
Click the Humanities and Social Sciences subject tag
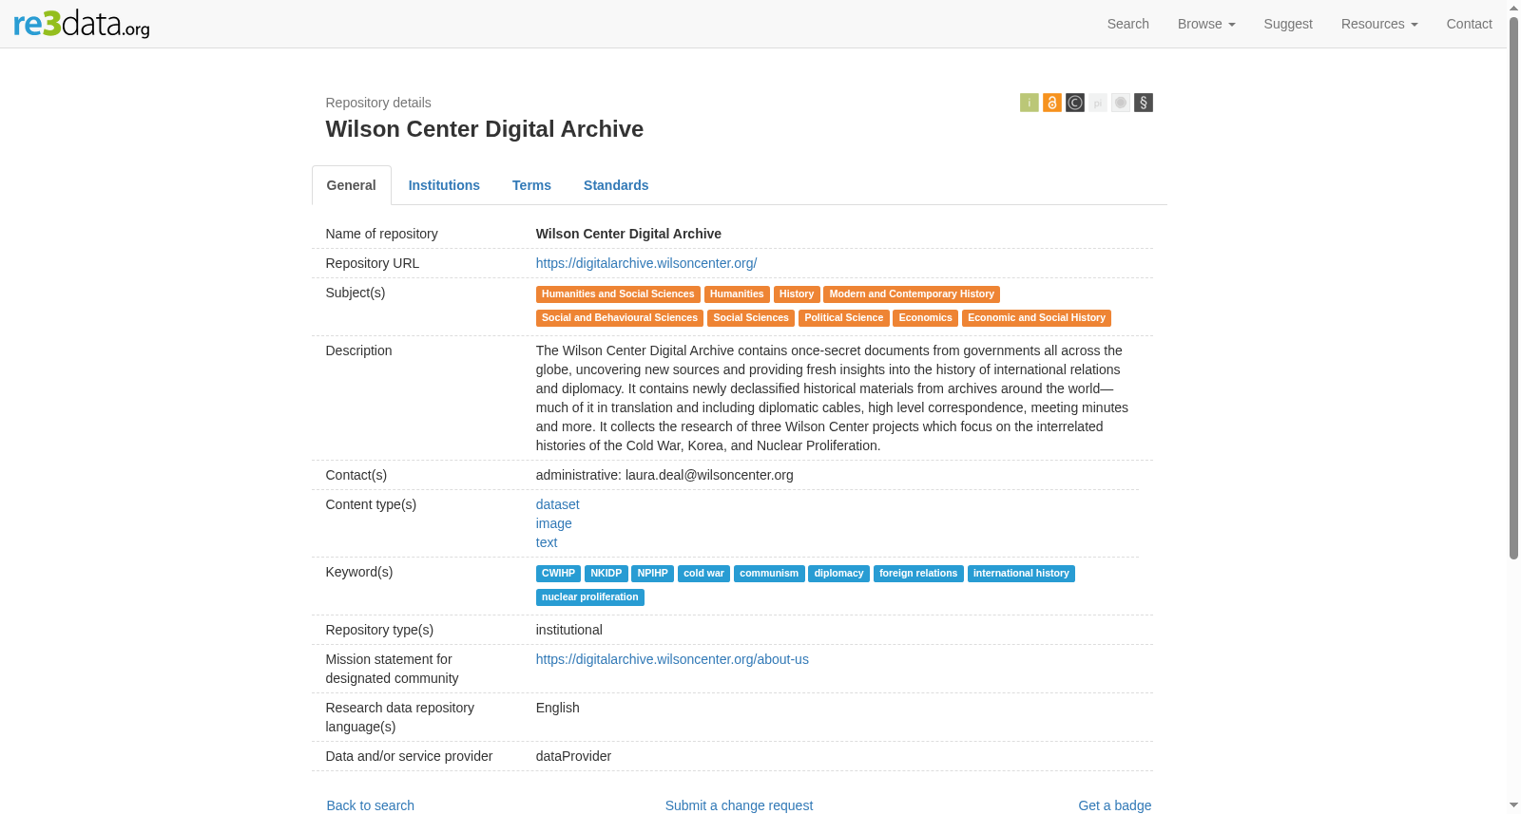pyautogui.click(x=618, y=294)
